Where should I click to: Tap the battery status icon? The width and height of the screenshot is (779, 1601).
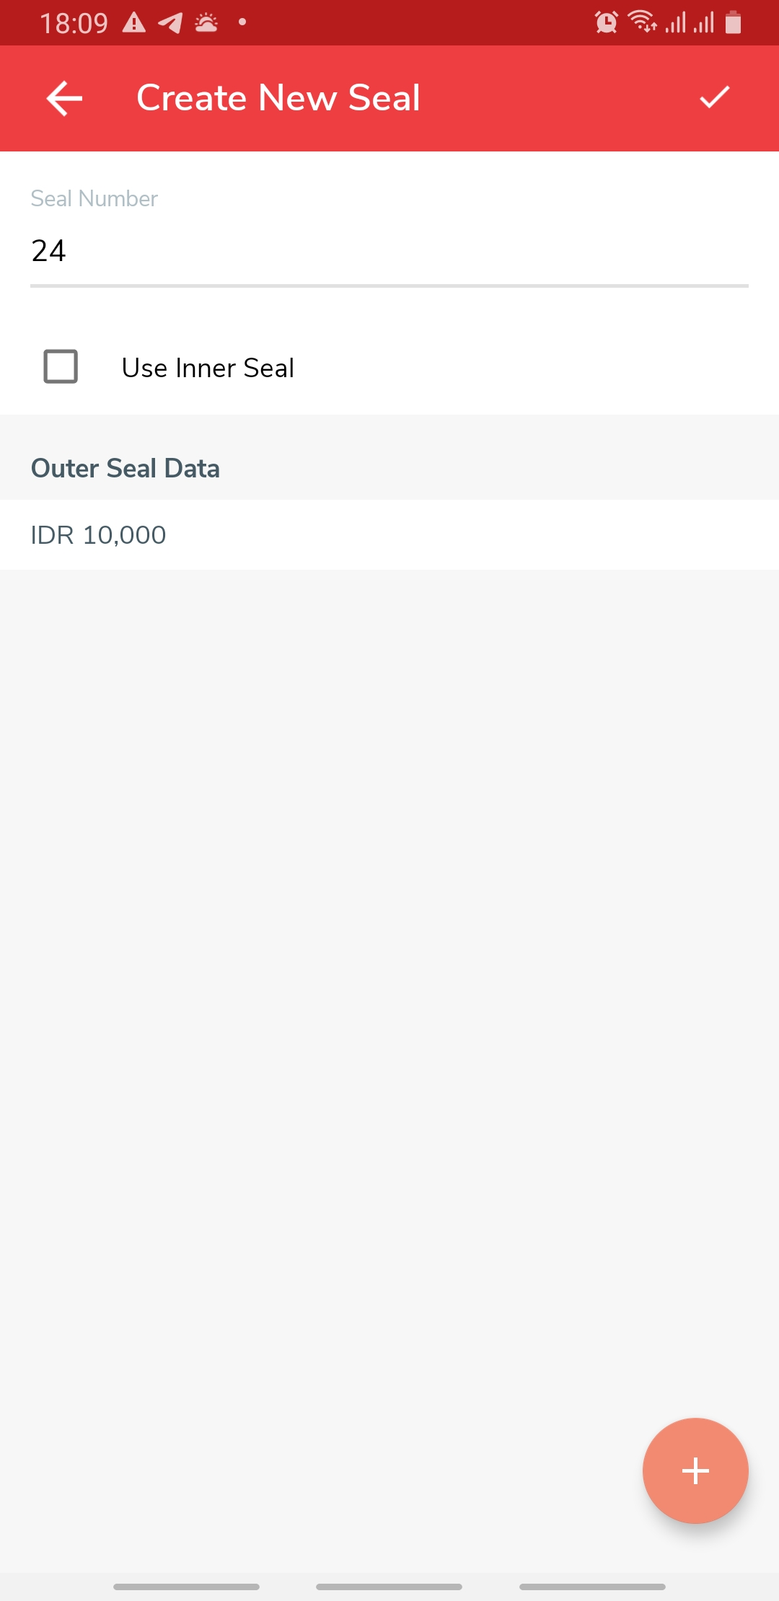click(734, 22)
